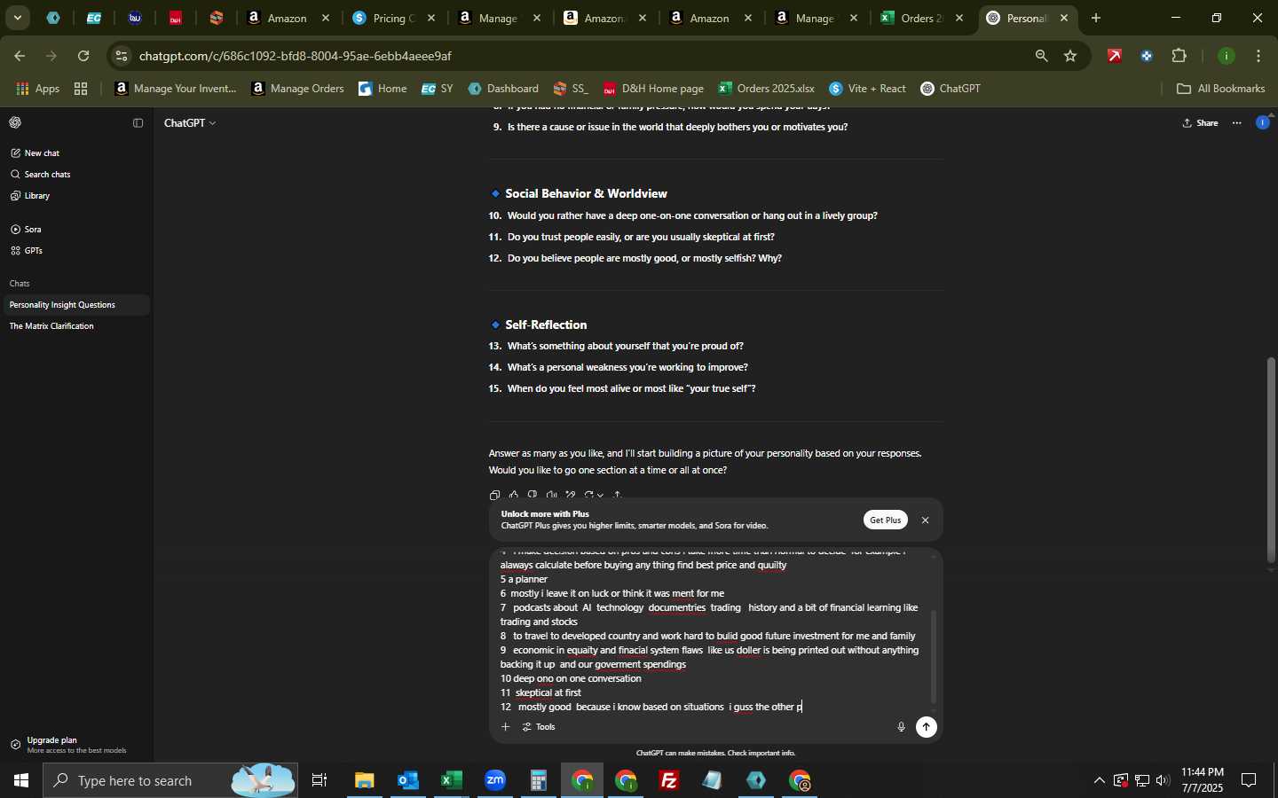Bookmark this page with the star
This screenshot has width=1278, height=798.
pyautogui.click(x=1070, y=56)
